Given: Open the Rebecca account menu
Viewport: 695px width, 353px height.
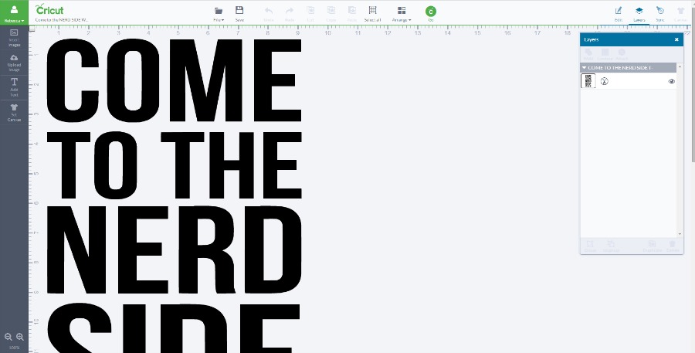Looking at the screenshot, I should click(x=14, y=12).
